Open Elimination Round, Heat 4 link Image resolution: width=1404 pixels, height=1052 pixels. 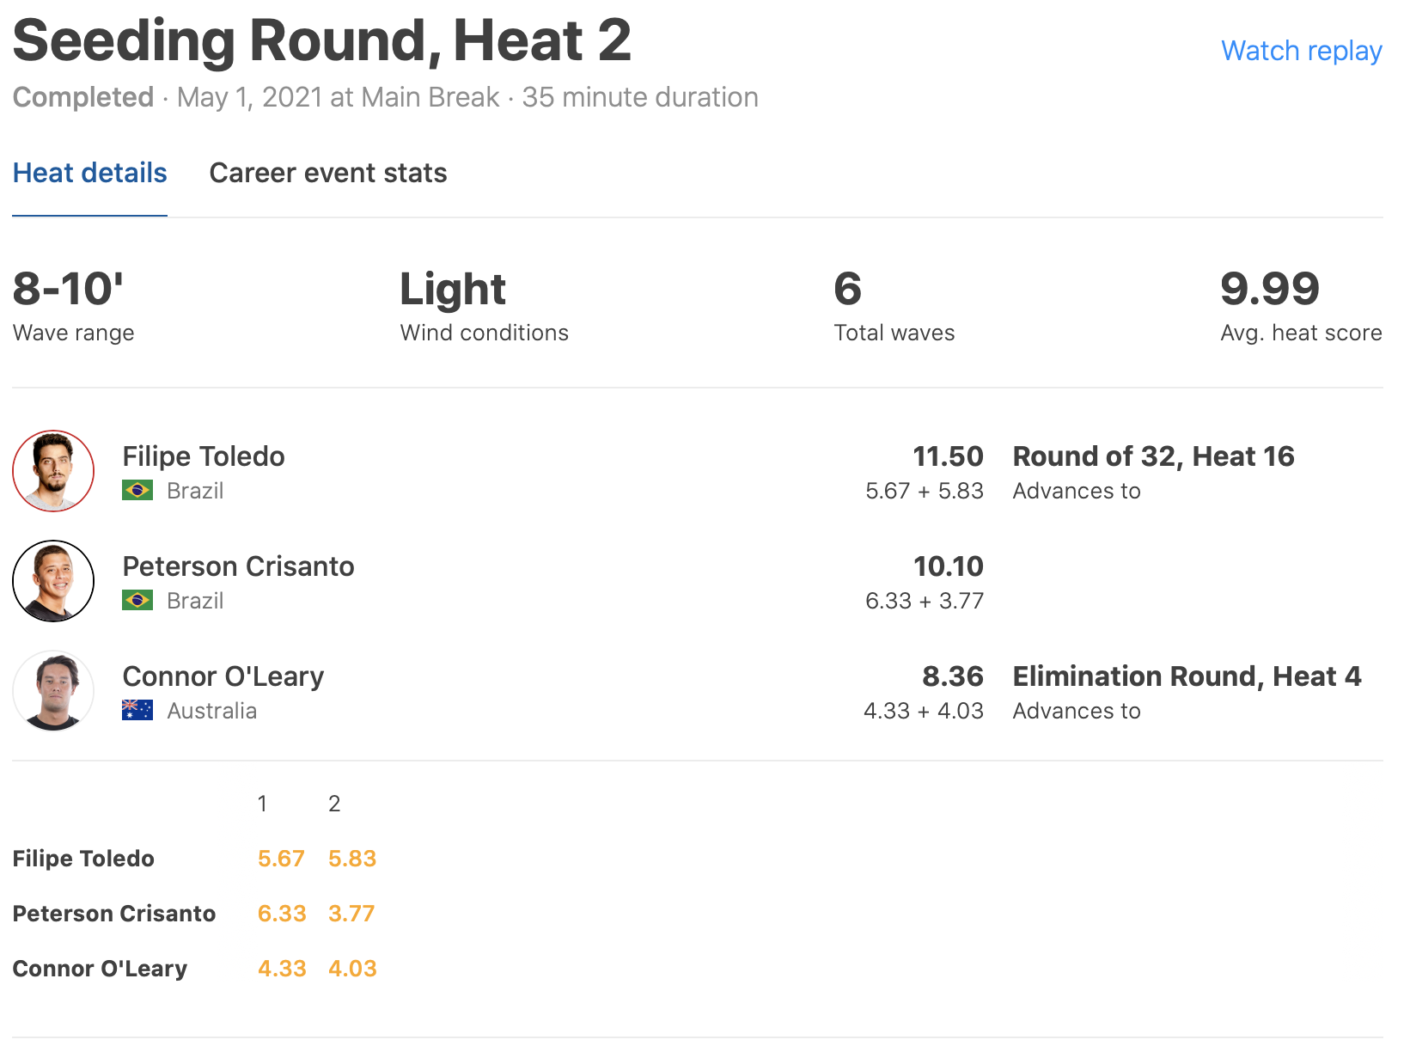1187,676
